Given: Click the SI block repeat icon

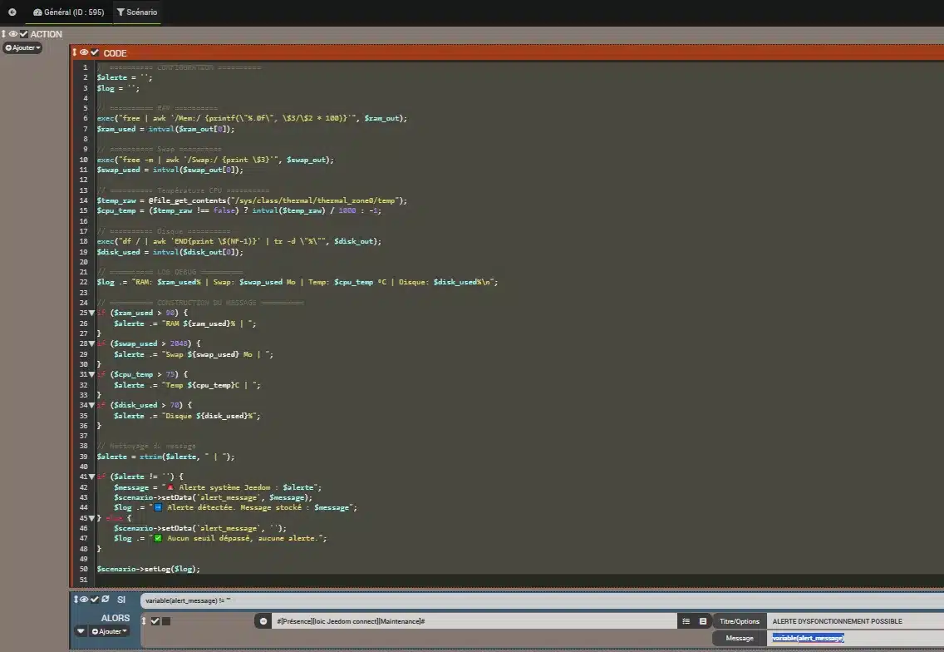Looking at the screenshot, I should [106, 600].
